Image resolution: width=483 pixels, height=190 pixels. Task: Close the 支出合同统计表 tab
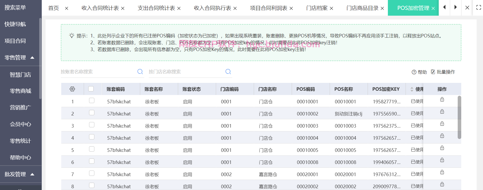pyautogui.click(x=179, y=8)
